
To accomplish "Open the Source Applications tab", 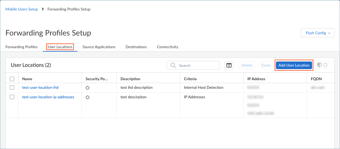I will [99, 47].
